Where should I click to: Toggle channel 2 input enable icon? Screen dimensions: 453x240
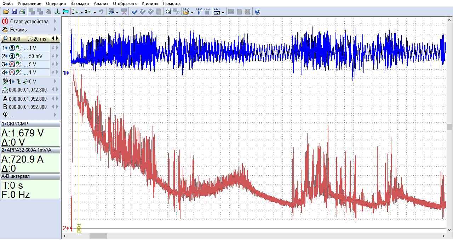tap(12, 56)
